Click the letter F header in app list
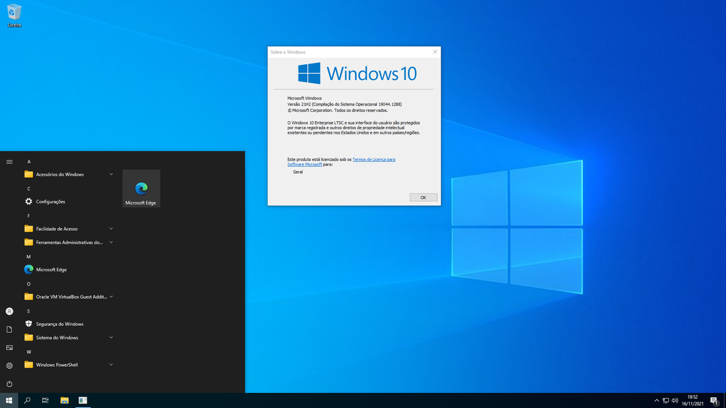The width and height of the screenshot is (726, 408). click(x=29, y=216)
